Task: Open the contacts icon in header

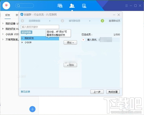Action: click(x=72, y=6)
